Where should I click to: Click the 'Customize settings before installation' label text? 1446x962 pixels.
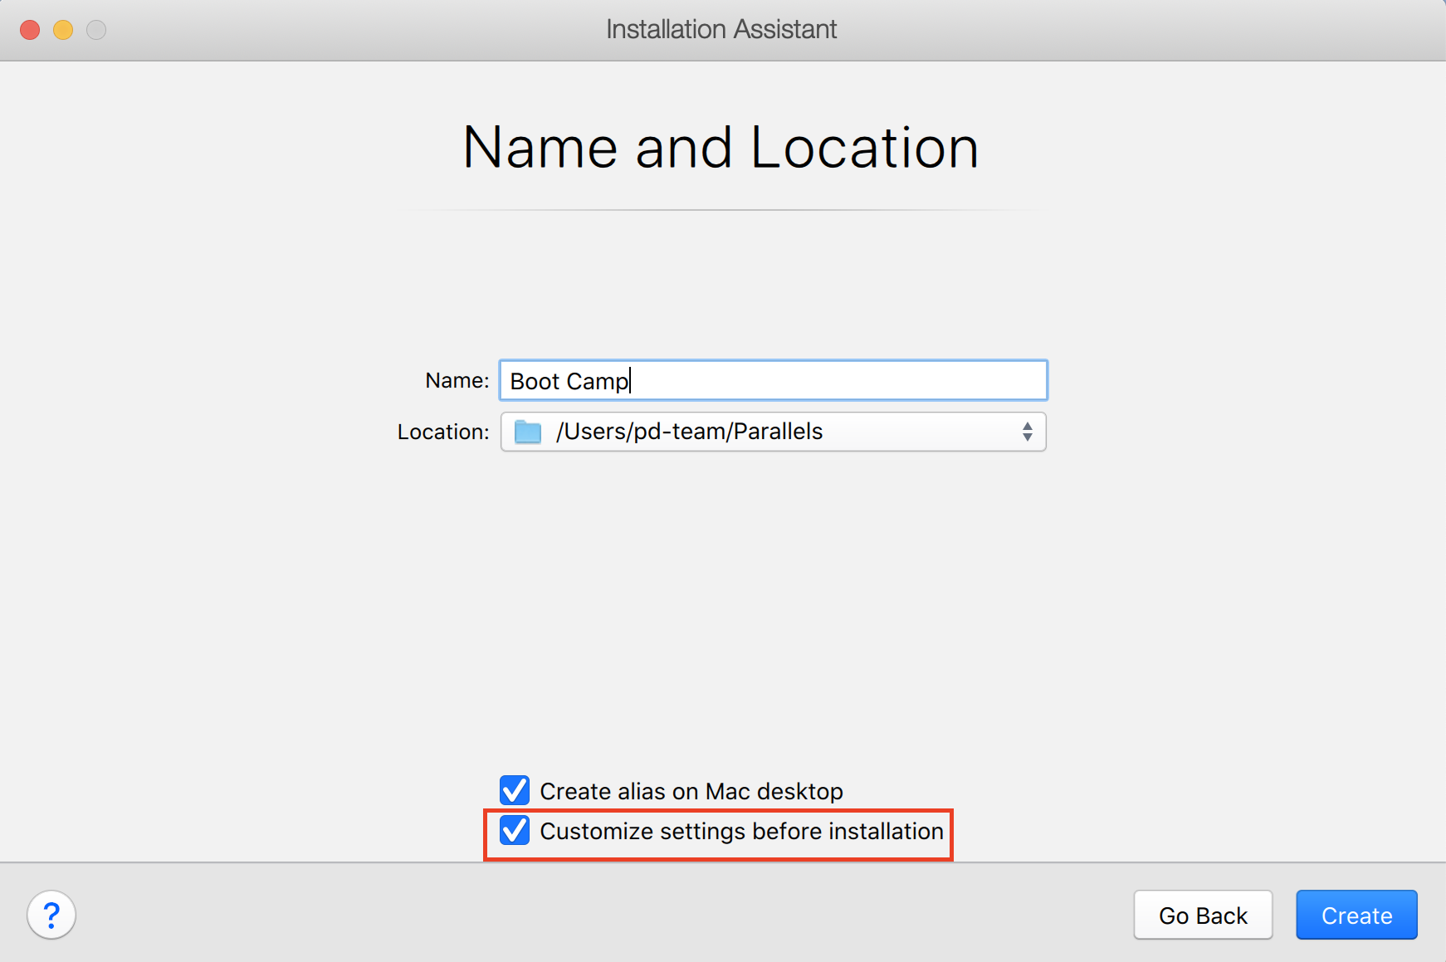741,831
